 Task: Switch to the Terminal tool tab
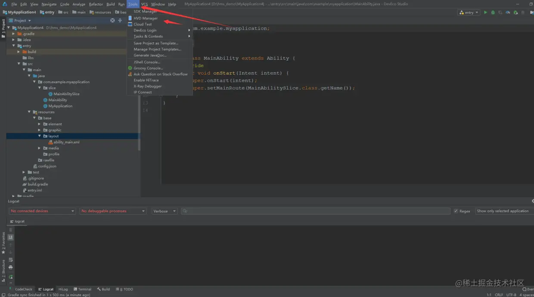pos(82,289)
